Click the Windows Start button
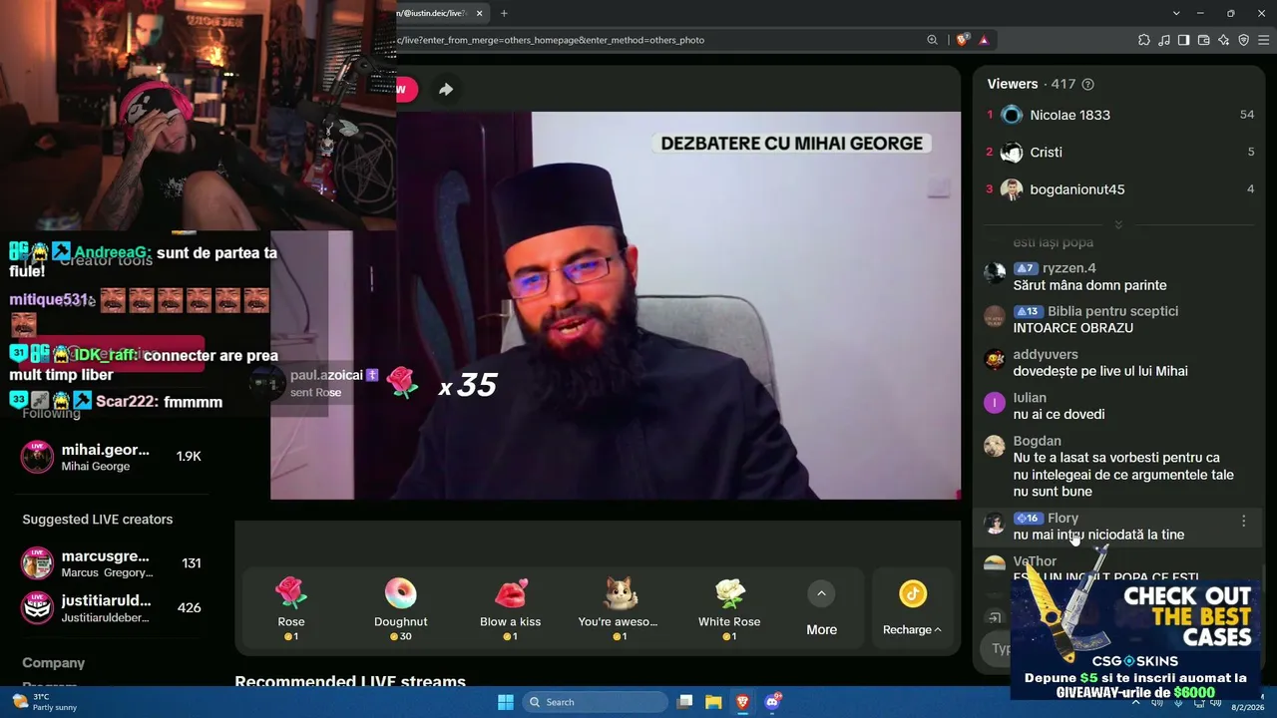Image resolution: width=1277 pixels, height=718 pixels. click(506, 702)
